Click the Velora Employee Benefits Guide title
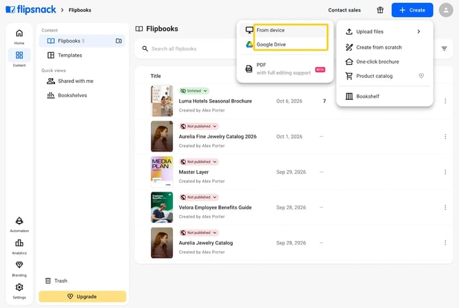 pyautogui.click(x=215, y=207)
